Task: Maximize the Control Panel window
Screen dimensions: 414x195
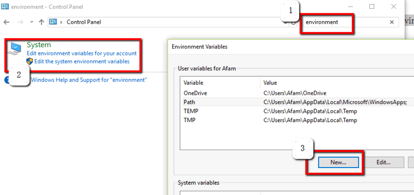Action: pyautogui.click(x=372, y=7)
